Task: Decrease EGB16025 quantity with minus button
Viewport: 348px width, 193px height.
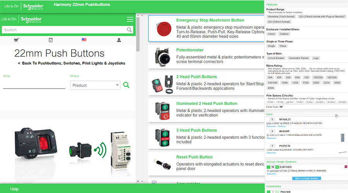Action: pyautogui.click(x=268, y=166)
